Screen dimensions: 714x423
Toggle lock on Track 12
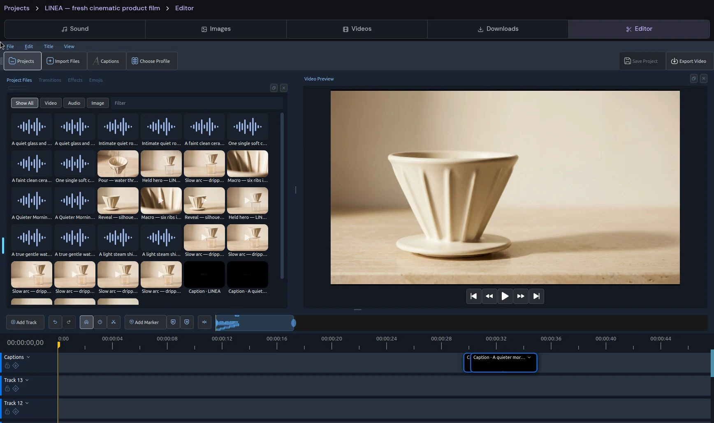click(x=7, y=412)
